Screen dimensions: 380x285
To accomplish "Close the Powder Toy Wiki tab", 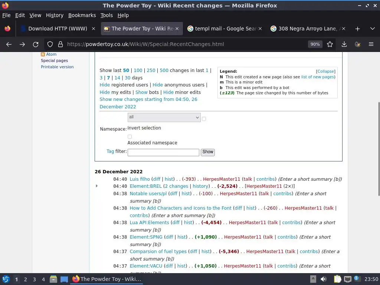I will [x=177, y=29].
